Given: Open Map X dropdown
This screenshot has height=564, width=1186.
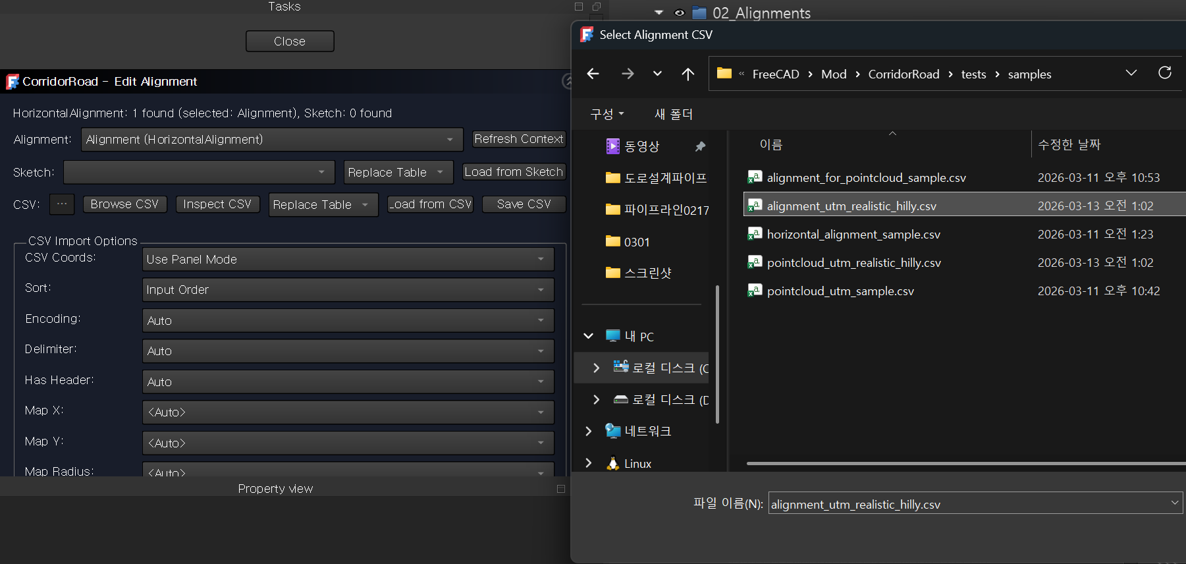Looking at the screenshot, I should click(348, 412).
